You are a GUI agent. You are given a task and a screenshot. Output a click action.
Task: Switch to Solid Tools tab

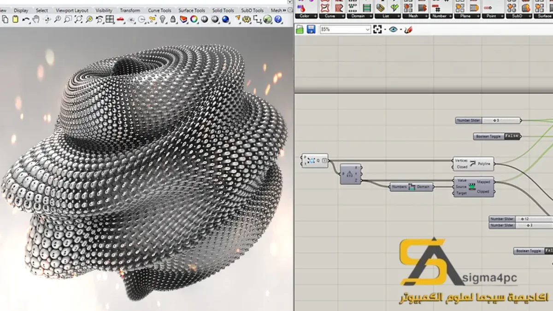(x=223, y=10)
